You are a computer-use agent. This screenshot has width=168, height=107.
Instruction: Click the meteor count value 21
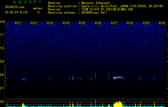pos(39,12)
